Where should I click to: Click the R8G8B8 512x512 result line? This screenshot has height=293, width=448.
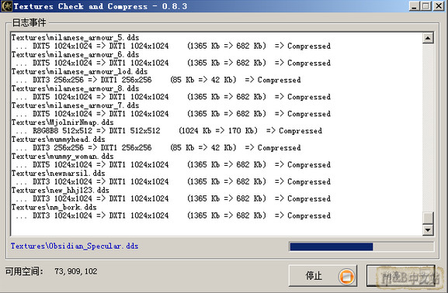coord(168,131)
